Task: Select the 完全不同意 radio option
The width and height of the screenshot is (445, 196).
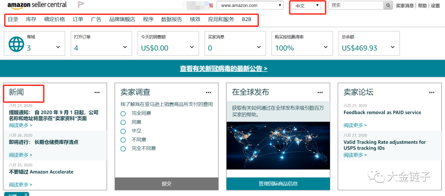Action: [x=123, y=148]
